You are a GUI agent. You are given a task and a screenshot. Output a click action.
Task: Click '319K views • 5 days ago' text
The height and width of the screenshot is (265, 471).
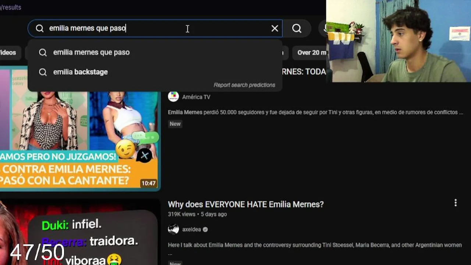[197, 214]
